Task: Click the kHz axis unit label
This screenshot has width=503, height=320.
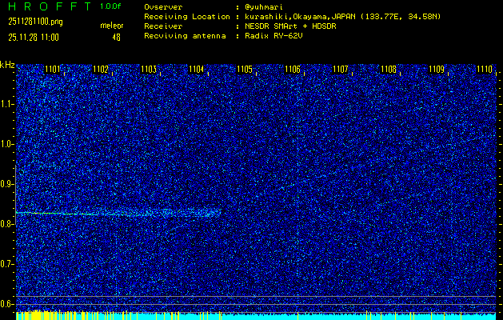Action: click(7, 65)
